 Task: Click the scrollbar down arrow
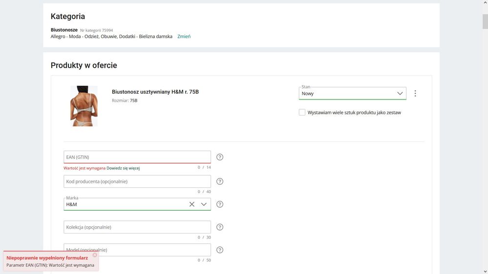[x=485, y=272]
